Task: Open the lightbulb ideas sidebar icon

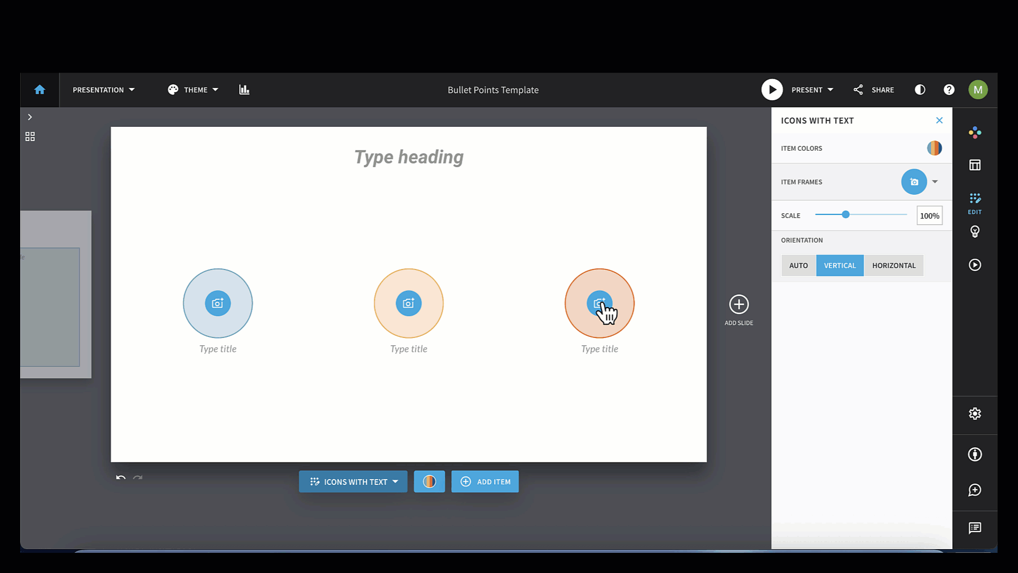Action: click(x=975, y=232)
